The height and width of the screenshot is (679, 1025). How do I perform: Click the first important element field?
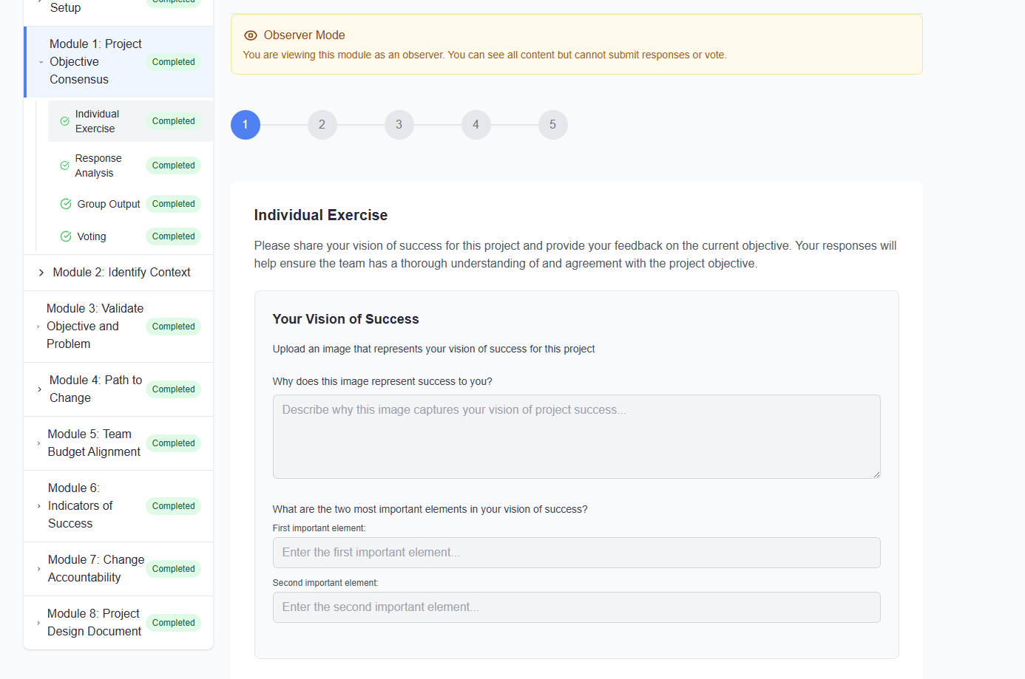pos(576,552)
